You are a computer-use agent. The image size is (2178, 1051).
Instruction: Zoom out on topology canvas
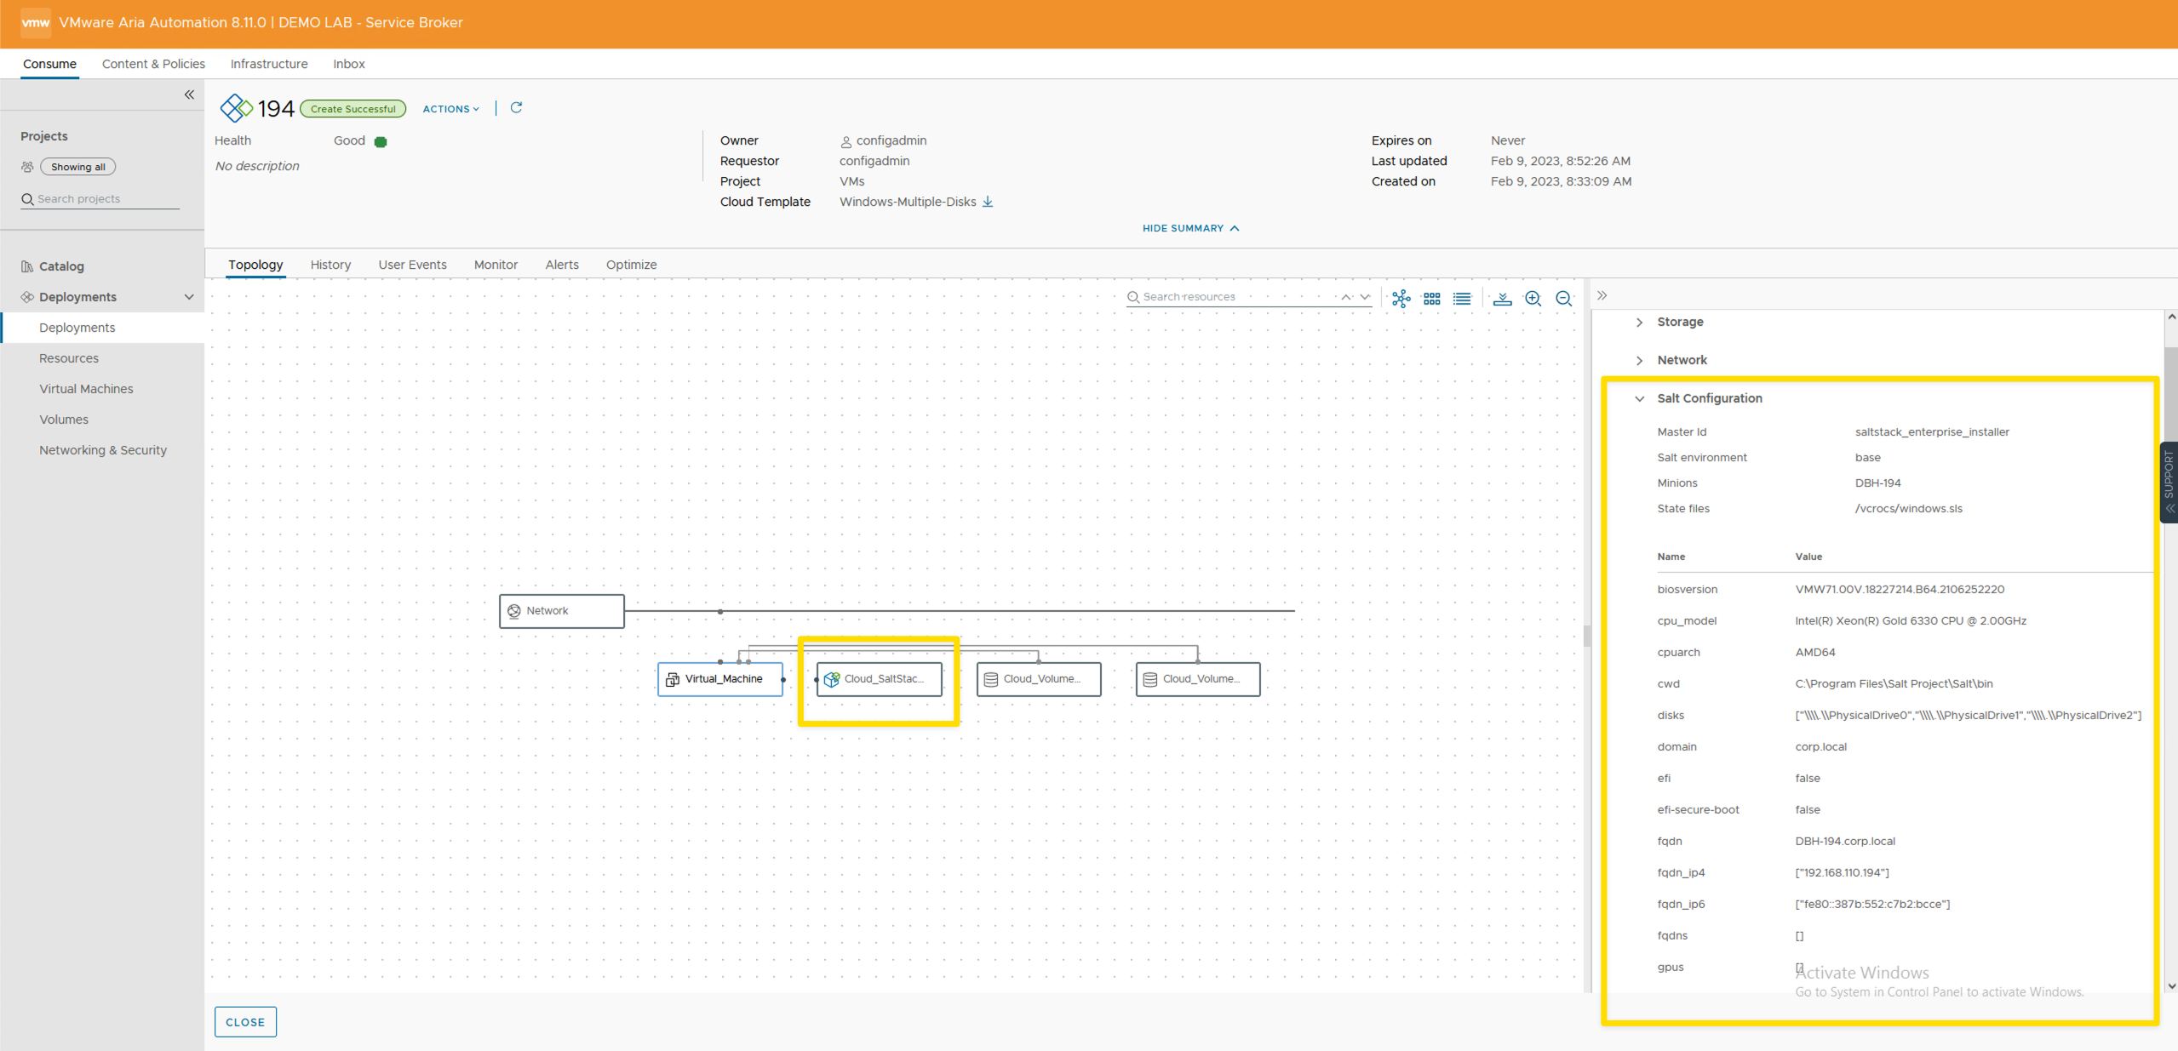coord(1563,298)
